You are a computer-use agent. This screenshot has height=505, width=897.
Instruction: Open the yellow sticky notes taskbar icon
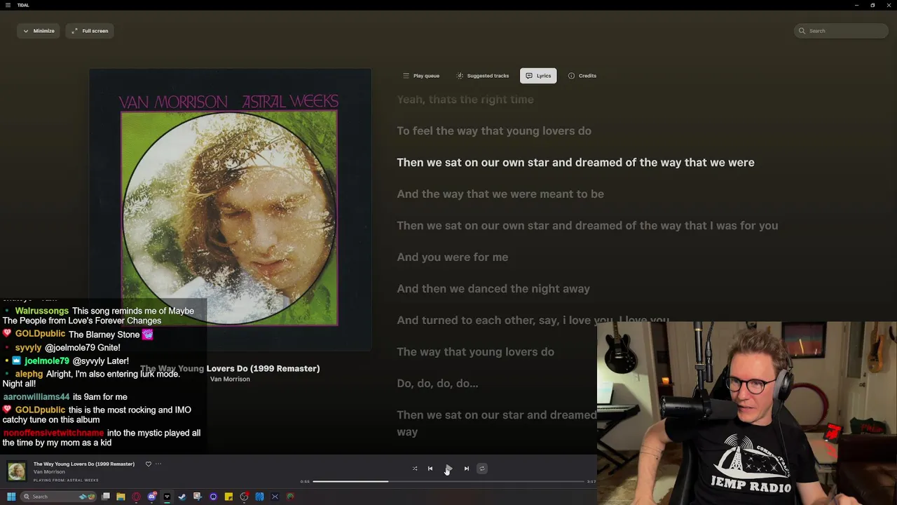click(228, 497)
